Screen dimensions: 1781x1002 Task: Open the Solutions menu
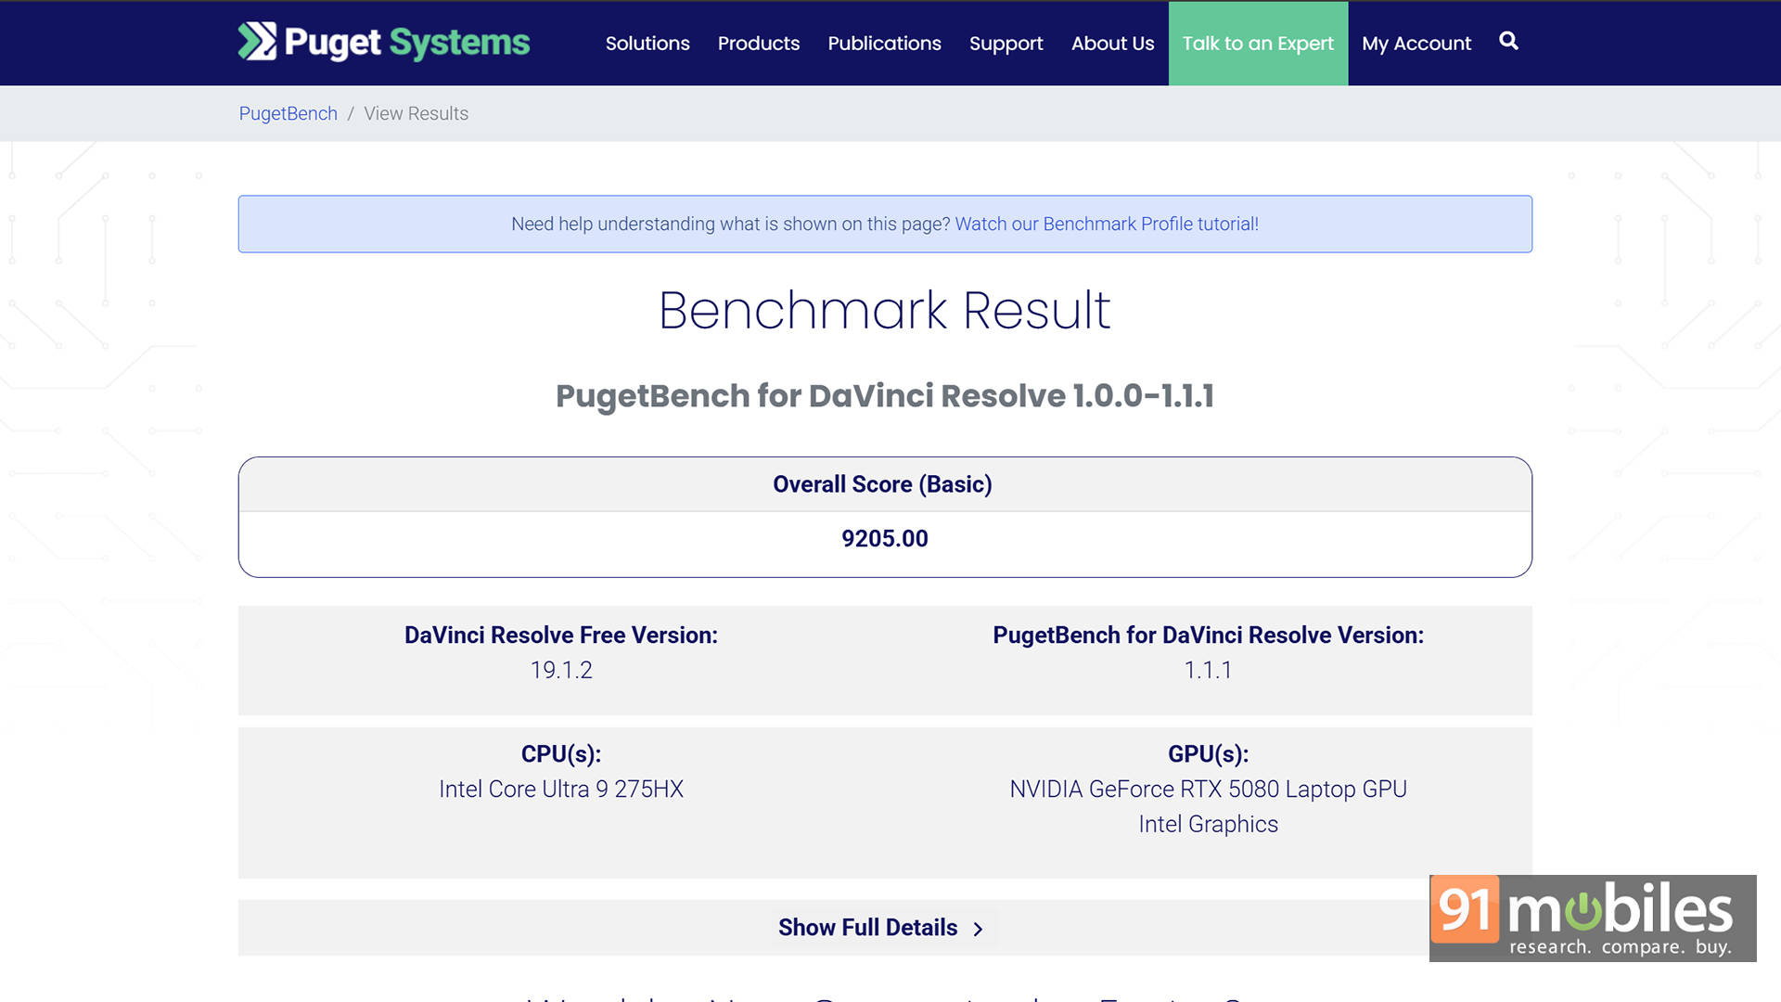647,44
